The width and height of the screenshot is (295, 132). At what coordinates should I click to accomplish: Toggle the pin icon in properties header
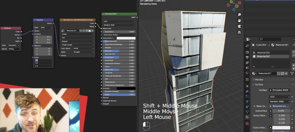(x=294, y=45)
